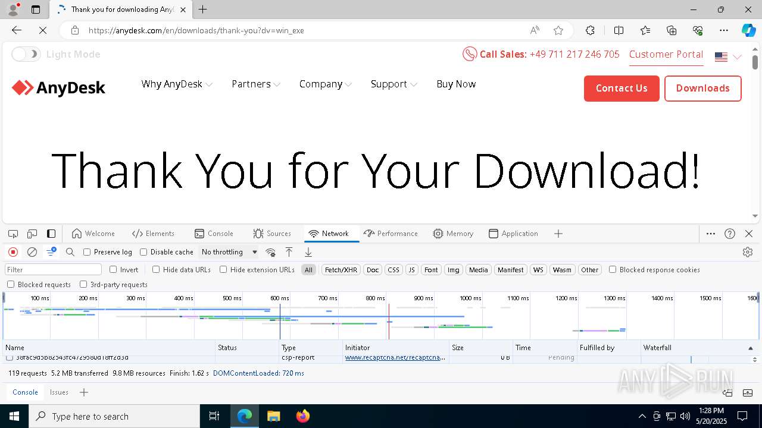Stop recording the network log
The width and height of the screenshot is (762, 428).
(13, 252)
